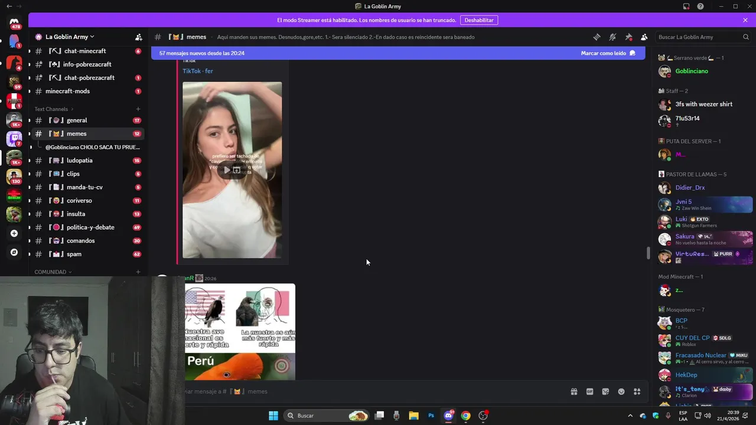Jump to 57 new messages bar
Viewport: 756px width, 425px height.
click(x=201, y=53)
